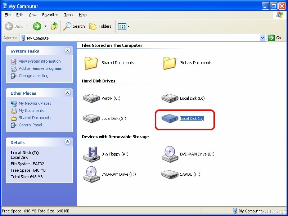Open the File menu
Image resolution: width=288 pixels, height=216 pixels.
point(8,15)
